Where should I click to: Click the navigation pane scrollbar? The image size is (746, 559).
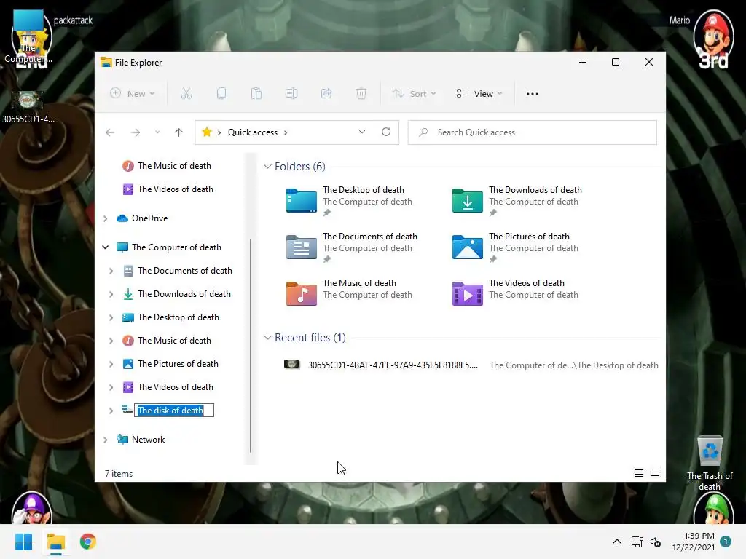251,345
